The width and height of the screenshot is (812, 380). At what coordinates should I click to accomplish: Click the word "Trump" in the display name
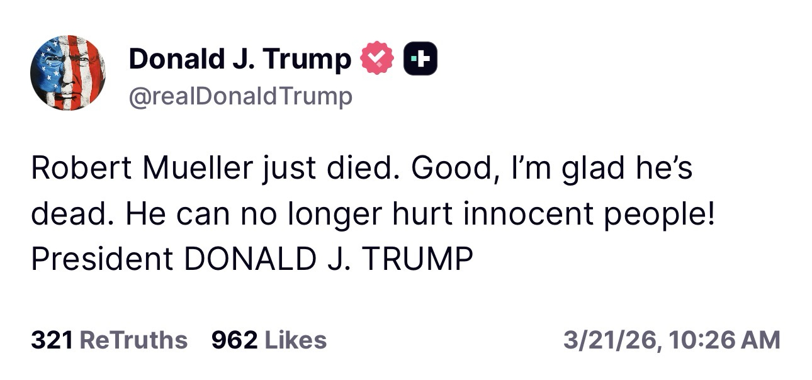point(307,59)
